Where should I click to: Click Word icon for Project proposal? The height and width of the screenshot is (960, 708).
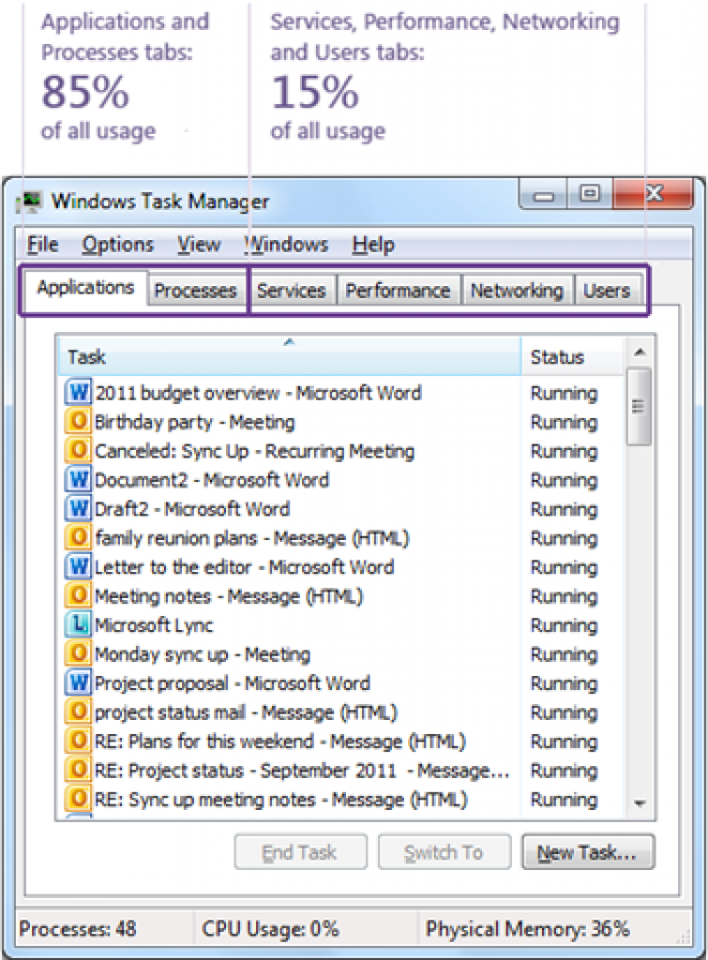[79, 682]
